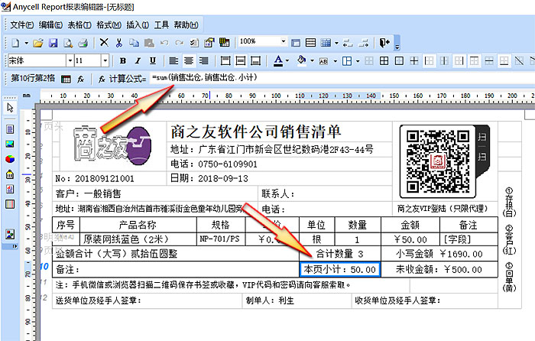This screenshot has height=341, width=535.
Task: Click the formula input field
Action: [x=341, y=78]
